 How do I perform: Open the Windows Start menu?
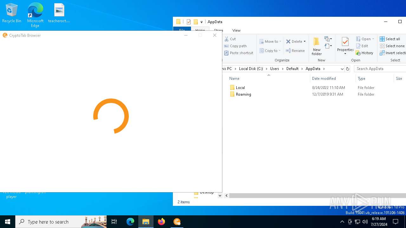click(x=8, y=222)
